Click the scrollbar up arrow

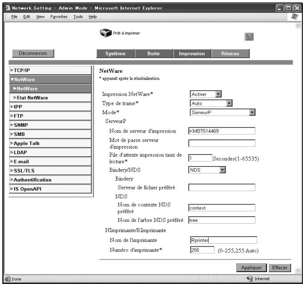[x=298, y=25]
